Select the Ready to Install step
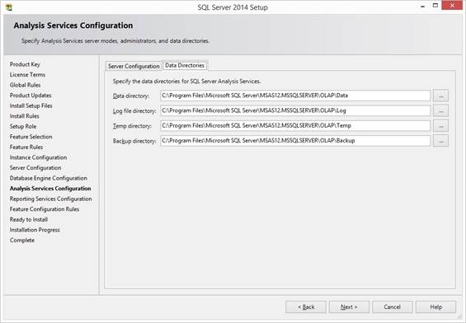This screenshot has width=466, height=323. (29, 220)
